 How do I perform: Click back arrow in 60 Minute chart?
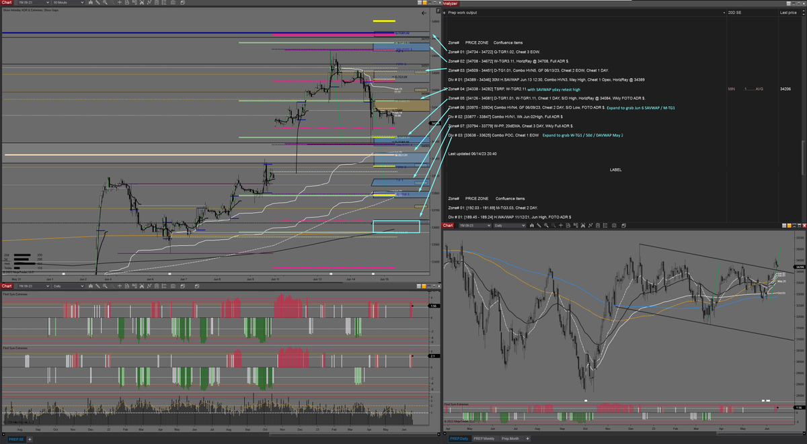point(423,13)
